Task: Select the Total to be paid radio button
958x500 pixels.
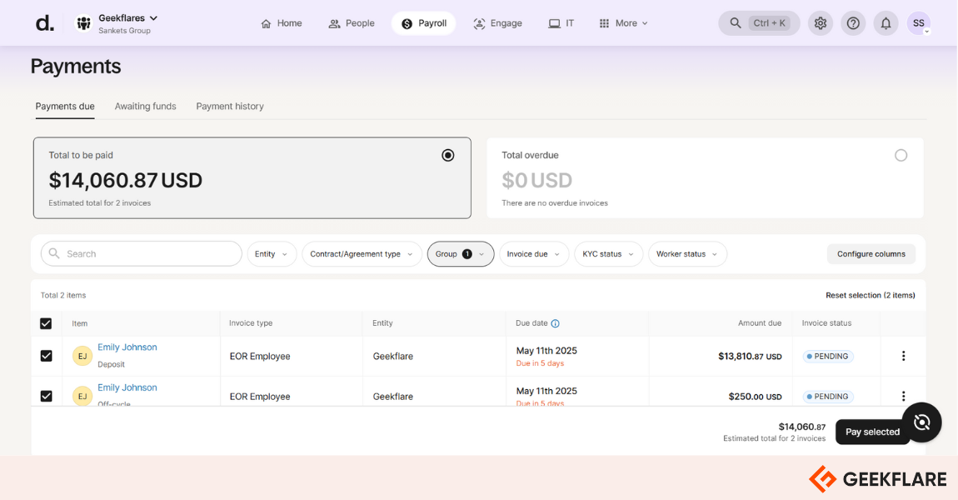Action: (x=448, y=155)
